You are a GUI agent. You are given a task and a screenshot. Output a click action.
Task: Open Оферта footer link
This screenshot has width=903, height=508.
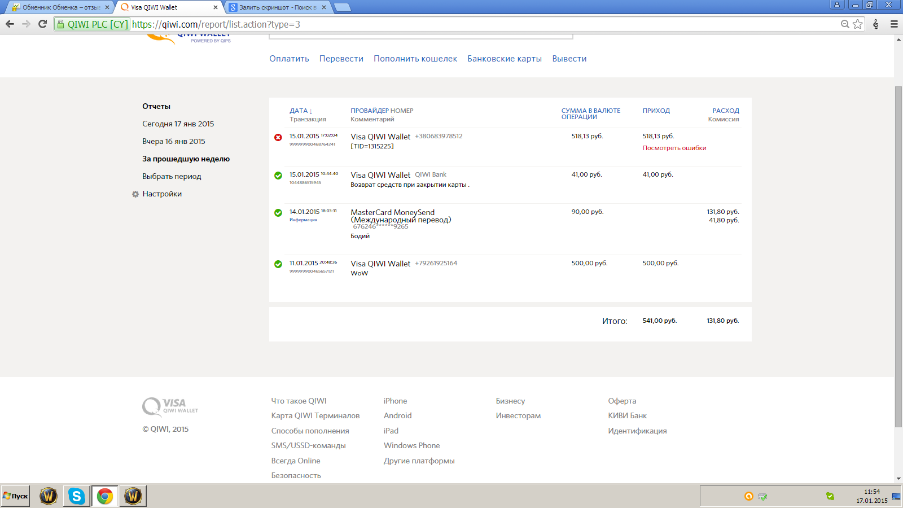pyautogui.click(x=622, y=401)
